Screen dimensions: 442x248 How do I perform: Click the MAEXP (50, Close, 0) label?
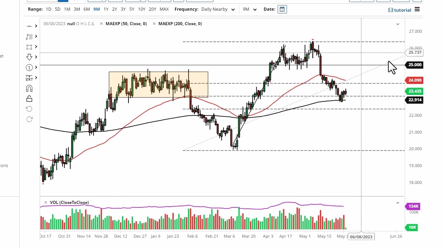126,23
